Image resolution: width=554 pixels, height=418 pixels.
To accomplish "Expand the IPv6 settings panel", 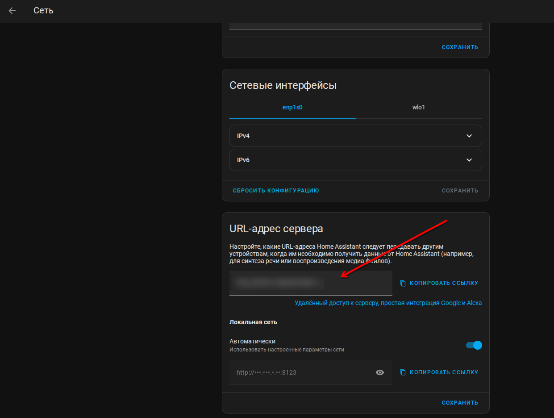I will 356,160.
